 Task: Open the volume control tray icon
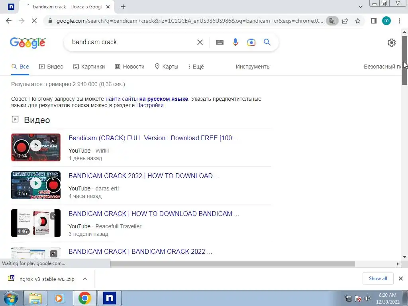tap(368, 298)
